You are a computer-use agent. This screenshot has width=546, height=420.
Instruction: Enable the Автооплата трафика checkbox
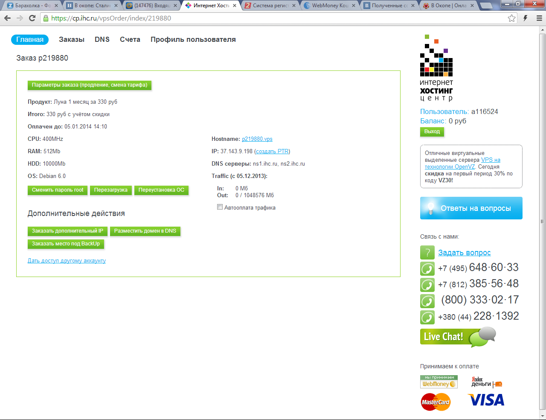click(x=220, y=207)
